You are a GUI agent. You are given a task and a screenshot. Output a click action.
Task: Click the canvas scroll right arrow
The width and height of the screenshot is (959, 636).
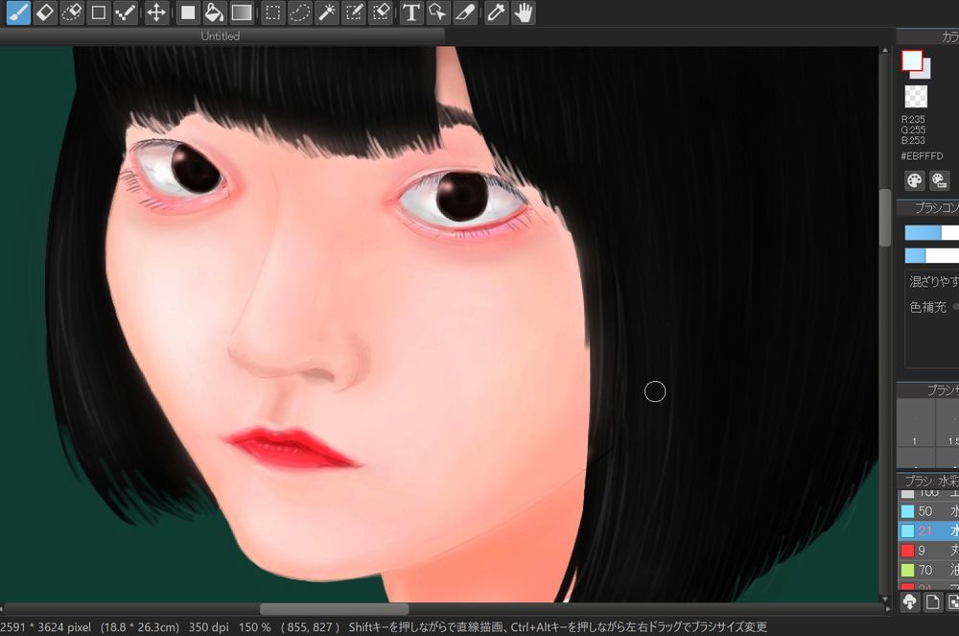click(887, 609)
